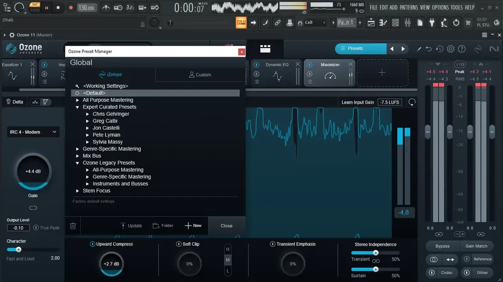Collapse the Expert Curated Presets folder
503x282 pixels.
pyautogui.click(x=77, y=107)
